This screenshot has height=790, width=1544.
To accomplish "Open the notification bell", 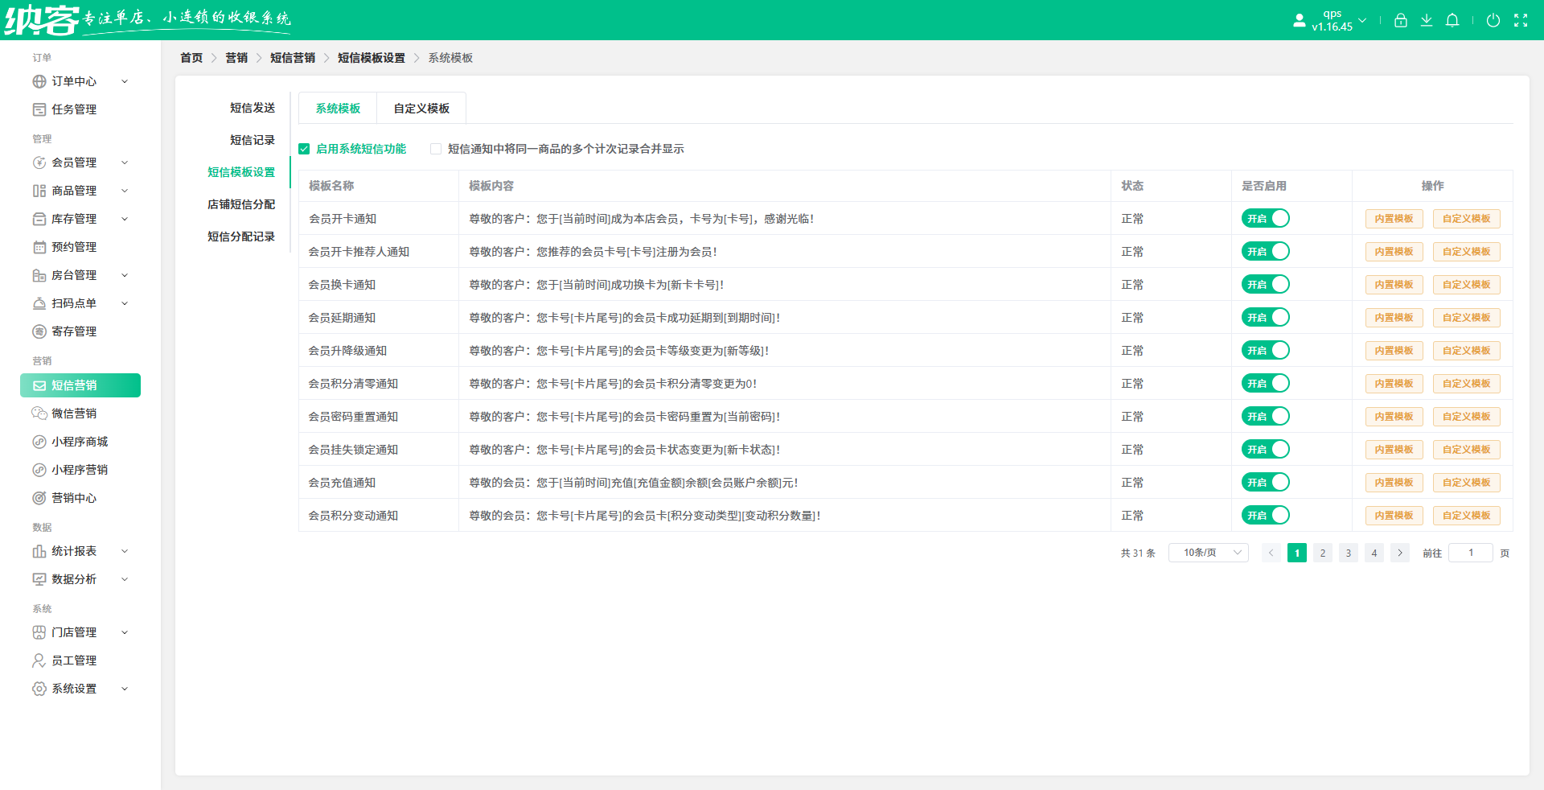I will pos(1452,20).
